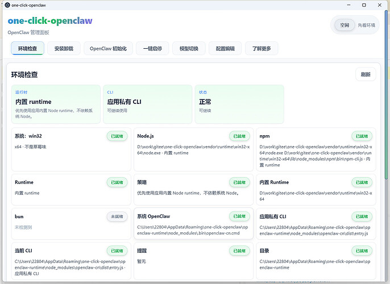The height and width of the screenshot is (284, 390).
Task: Click the 已就绪 badge on 内置 Runtime card
Action: coord(362,182)
